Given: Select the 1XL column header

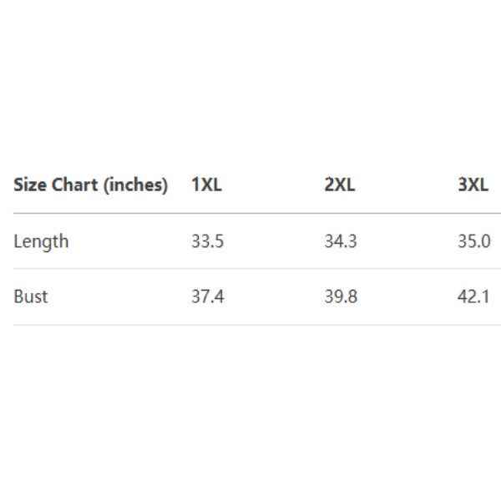Looking at the screenshot, I should pyautogui.click(x=206, y=185).
